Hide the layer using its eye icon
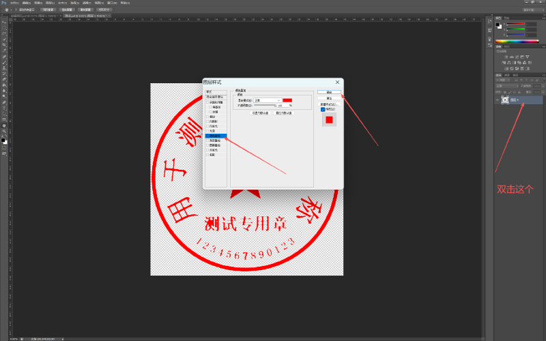This screenshot has height=341, width=546. click(x=496, y=100)
